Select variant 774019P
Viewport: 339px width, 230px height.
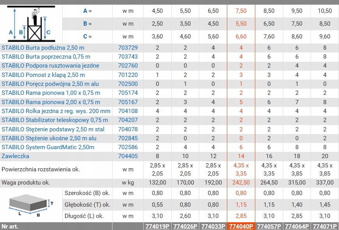click(157, 227)
